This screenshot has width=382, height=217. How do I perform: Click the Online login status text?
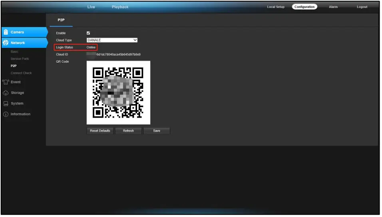91,47
